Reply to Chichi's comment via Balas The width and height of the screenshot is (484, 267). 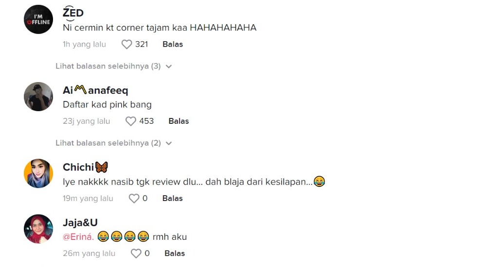coord(173,199)
